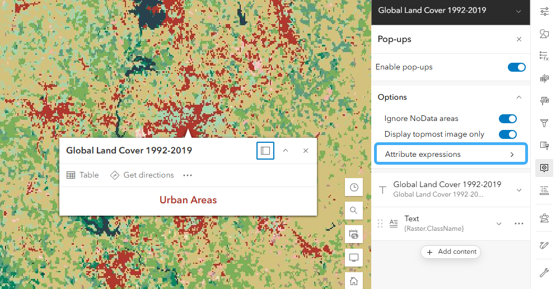
Task: Click the monitor screen map widget
Action: [354, 258]
